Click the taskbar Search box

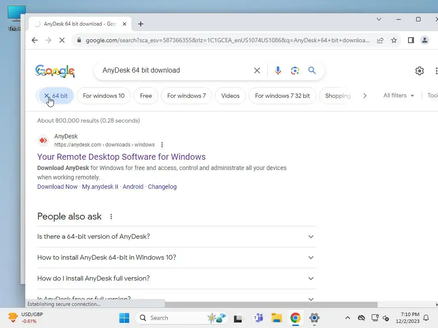181,318
